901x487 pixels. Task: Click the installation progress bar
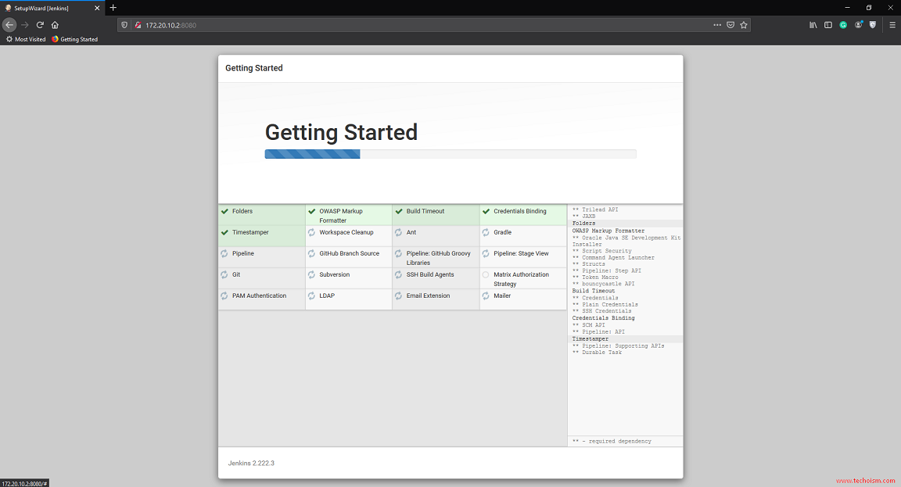click(450, 154)
